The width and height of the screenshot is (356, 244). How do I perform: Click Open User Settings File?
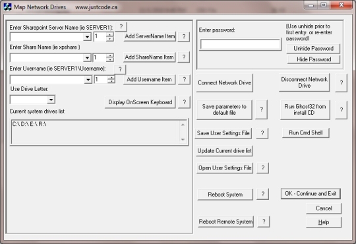coord(225,168)
